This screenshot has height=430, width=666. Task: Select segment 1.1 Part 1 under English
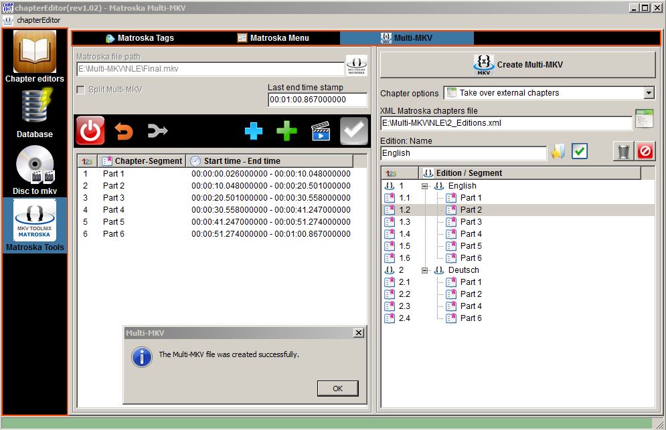coord(471,198)
